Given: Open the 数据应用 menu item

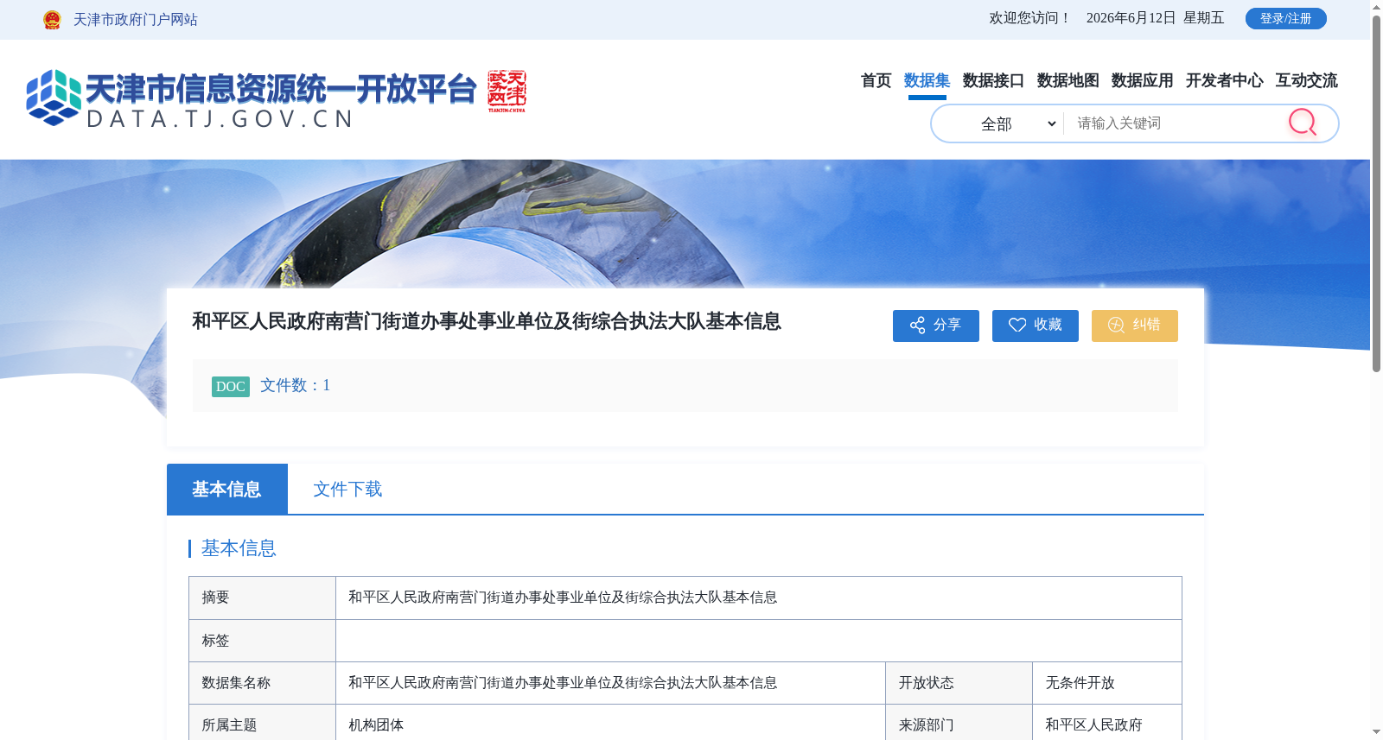Looking at the screenshot, I should click(1142, 80).
